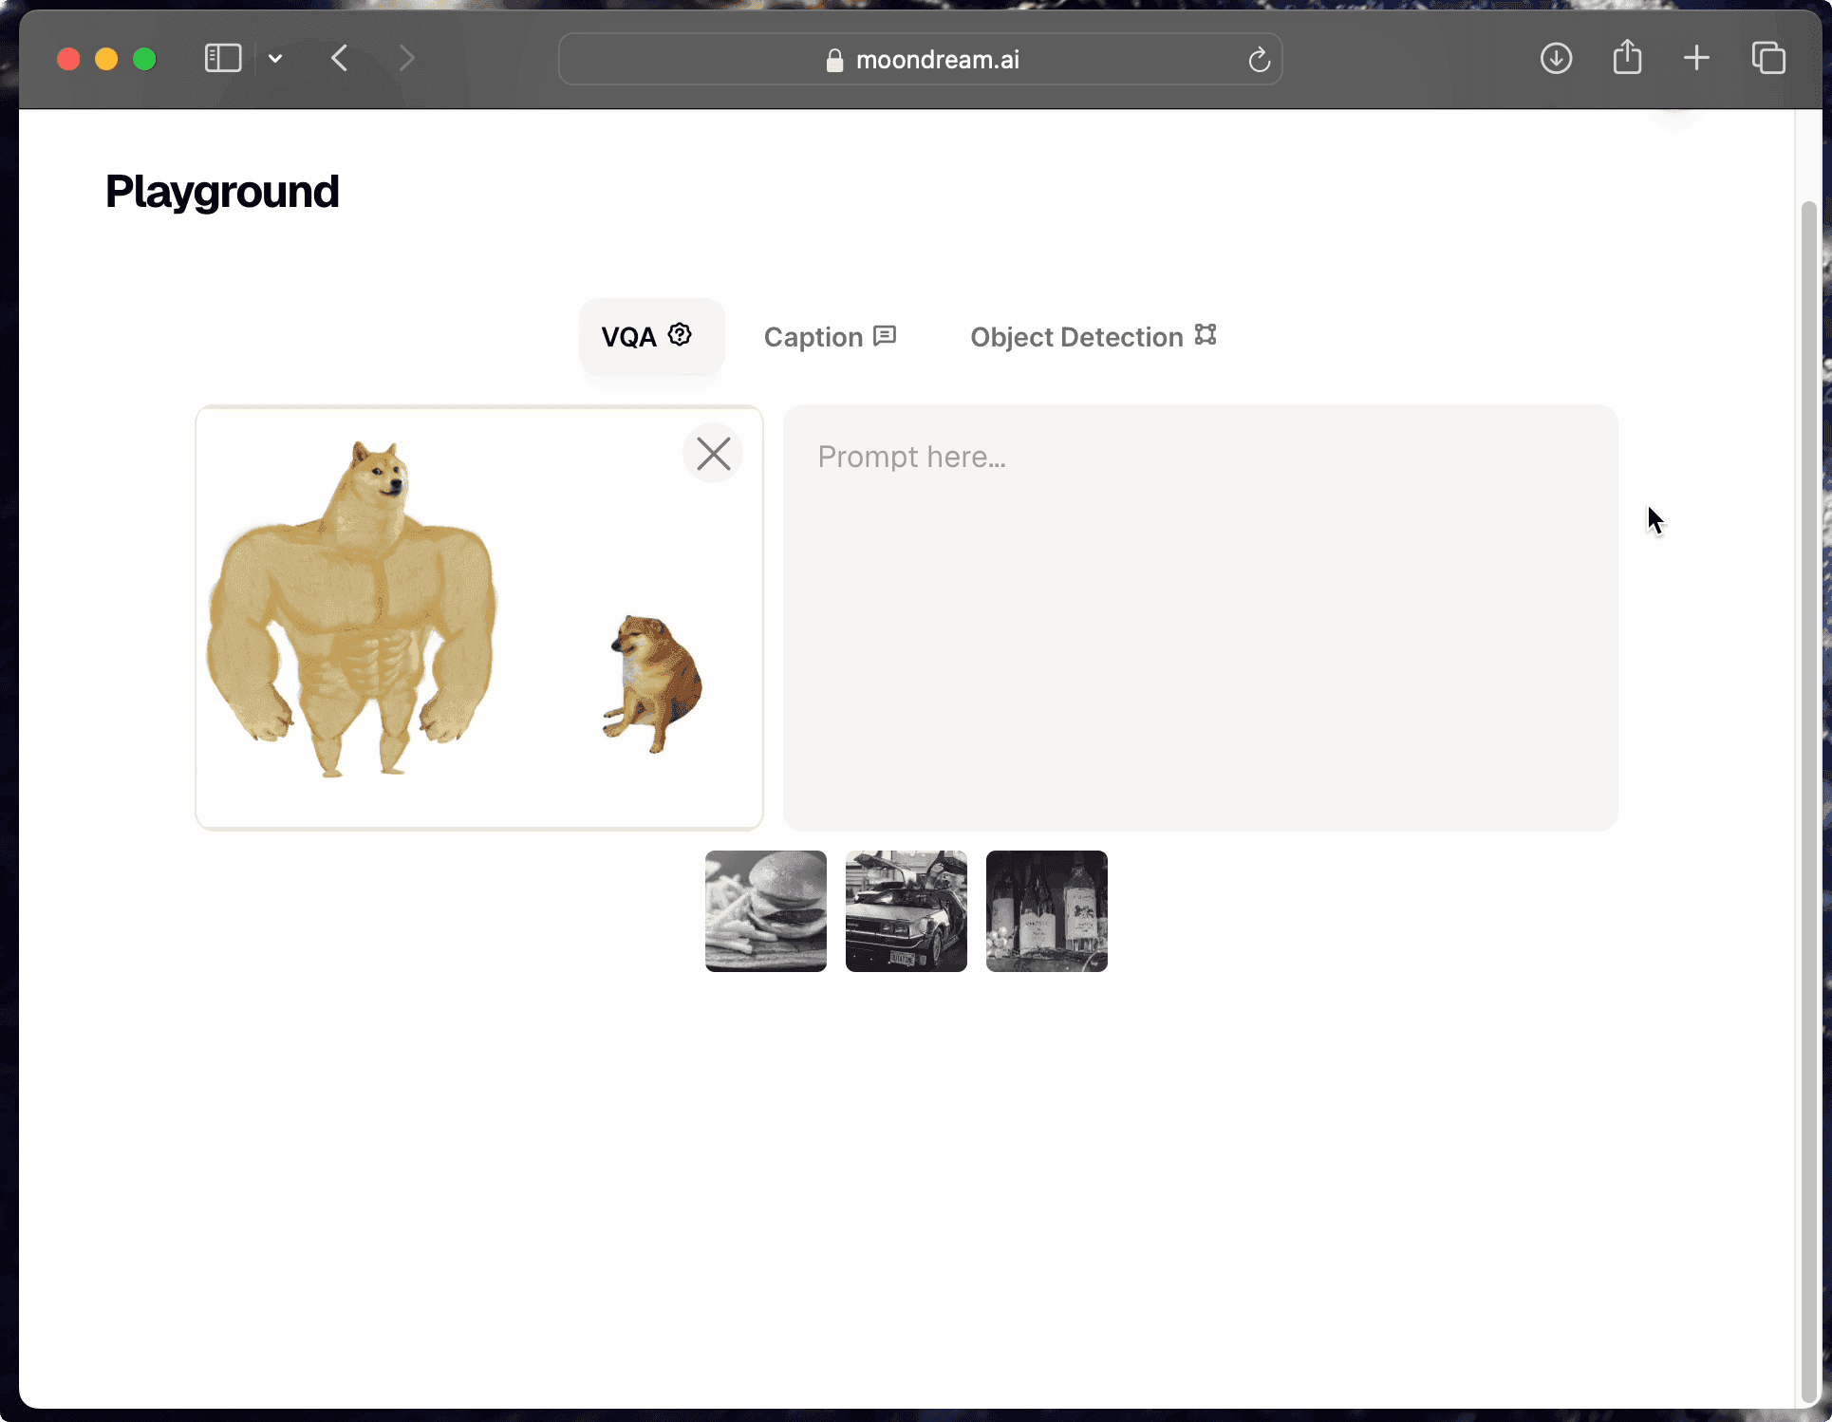Select the DeLorean car sample image
The height and width of the screenshot is (1422, 1832).
click(906, 911)
